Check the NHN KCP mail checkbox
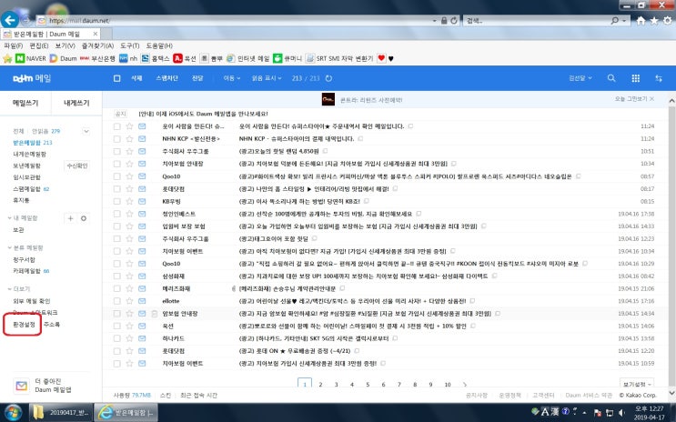 click(x=116, y=139)
